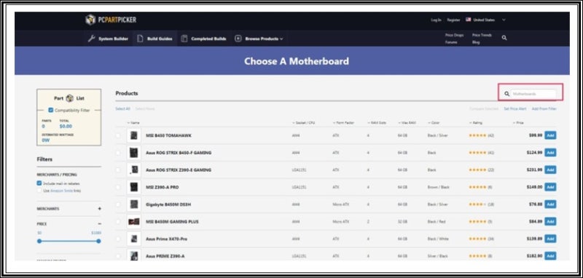
Task: Expand the Merchants filter plus sign
Action: point(99,209)
